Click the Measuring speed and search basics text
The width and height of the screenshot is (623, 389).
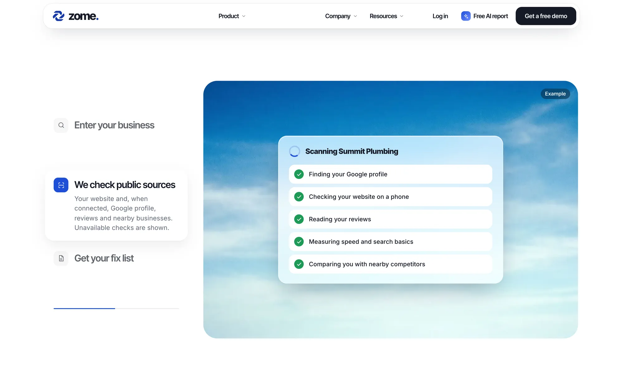click(361, 241)
